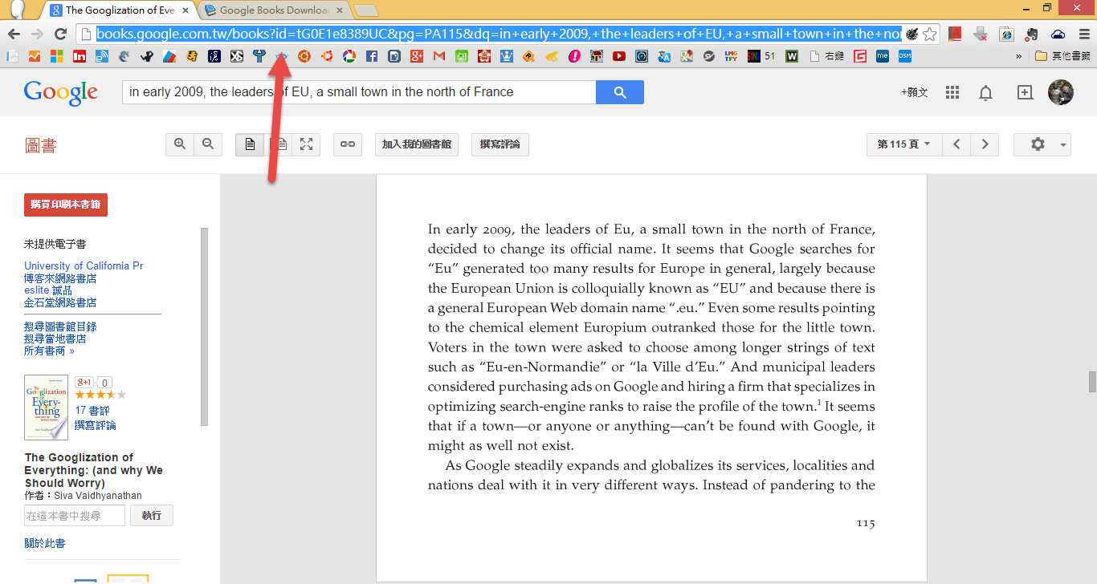Click the g+1 button
Screen dimensions: 1097x584
(84, 383)
